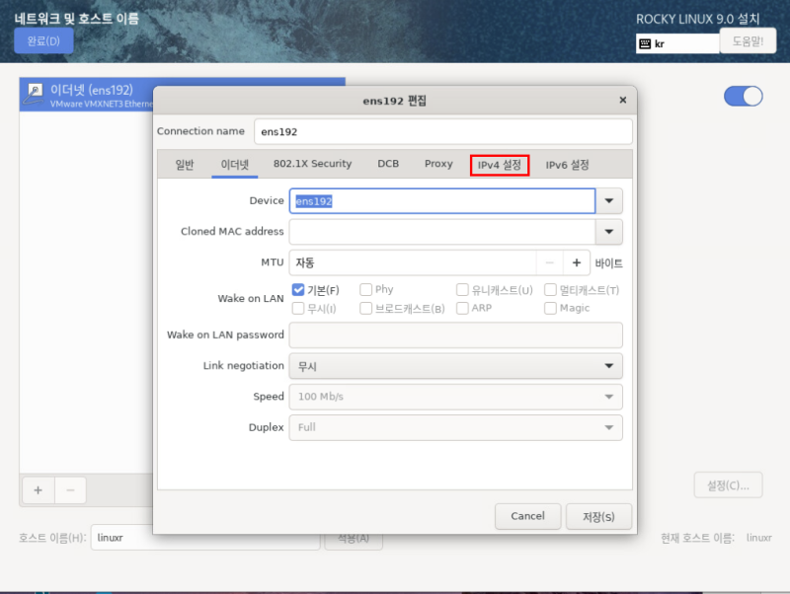Check the 무시(I) Wake on LAN checkbox

coord(298,308)
